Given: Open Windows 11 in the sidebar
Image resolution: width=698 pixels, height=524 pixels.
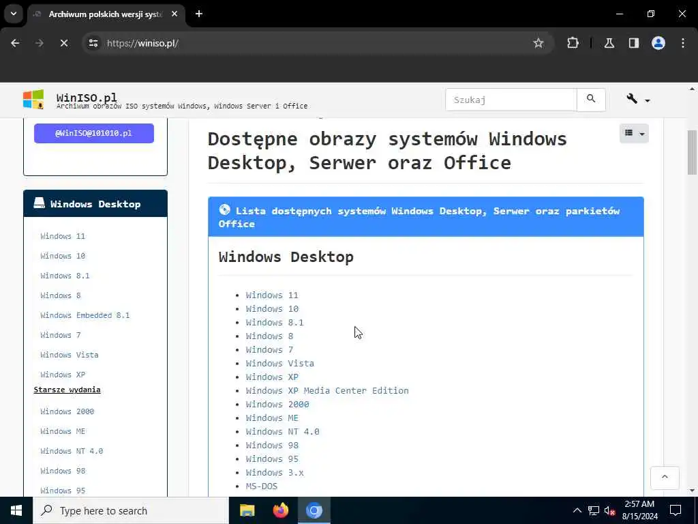Looking at the screenshot, I should coord(63,236).
